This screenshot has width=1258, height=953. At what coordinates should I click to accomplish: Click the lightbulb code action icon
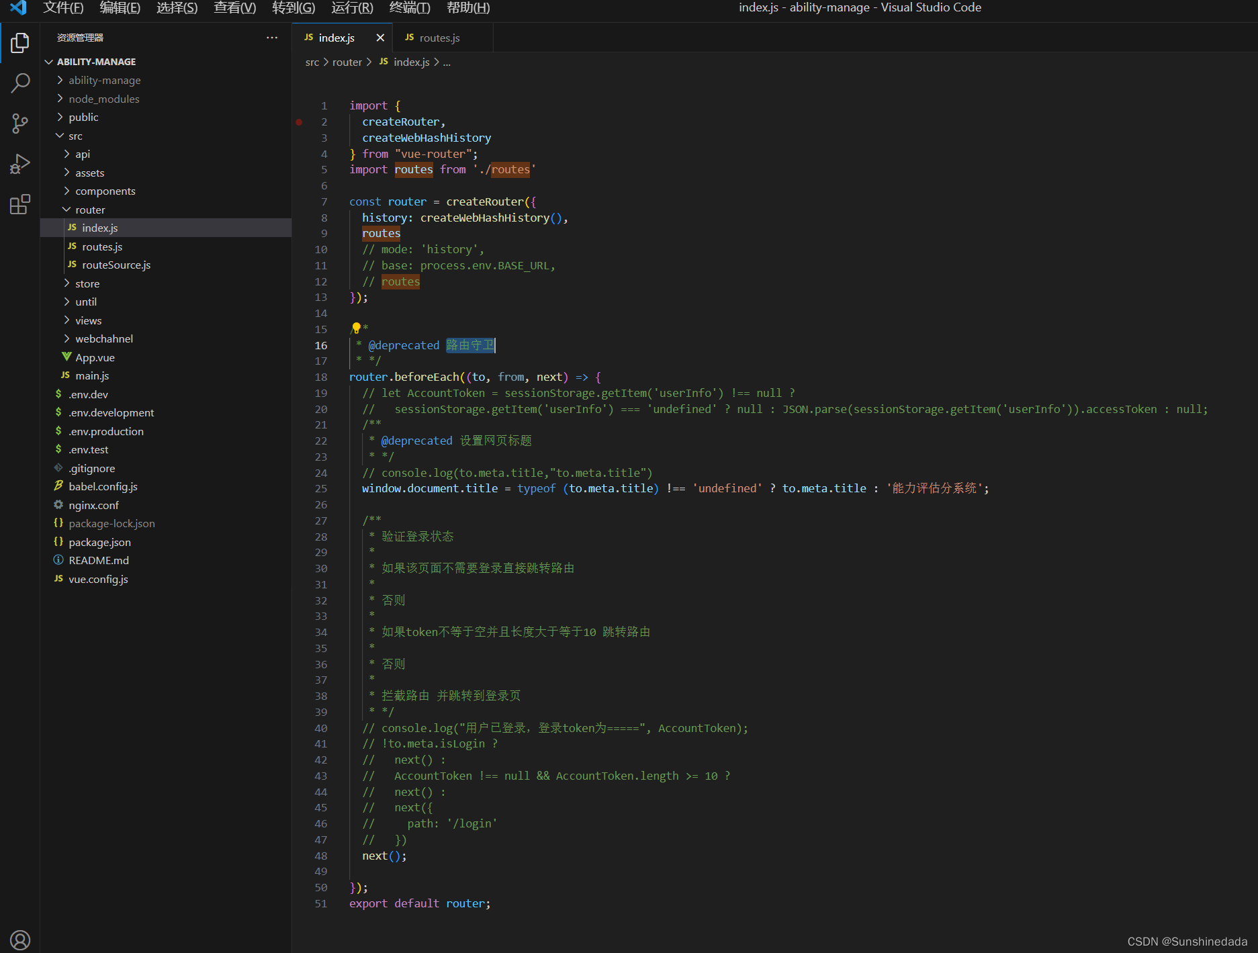356,328
